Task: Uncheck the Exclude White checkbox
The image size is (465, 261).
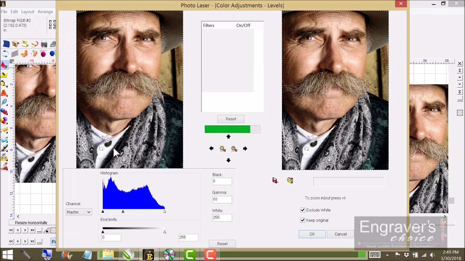Action: click(x=303, y=210)
